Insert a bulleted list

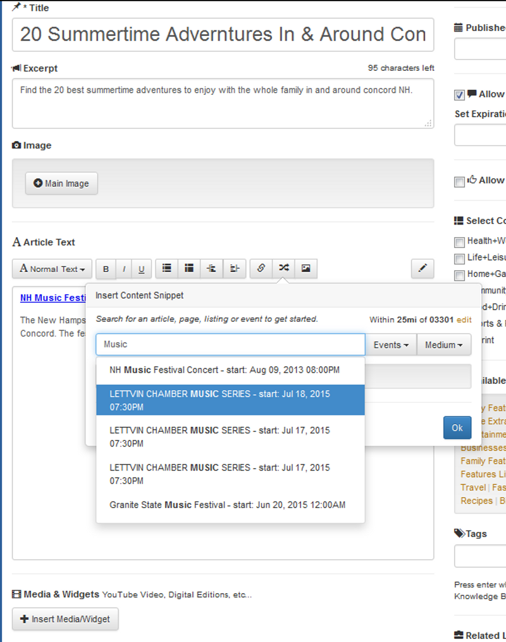(x=166, y=269)
